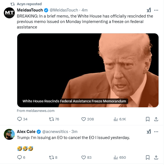The height and width of the screenshot is (165, 164).
Task: Open more options on Alex Cole post
Action: pyautogui.click(x=156, y=132)
